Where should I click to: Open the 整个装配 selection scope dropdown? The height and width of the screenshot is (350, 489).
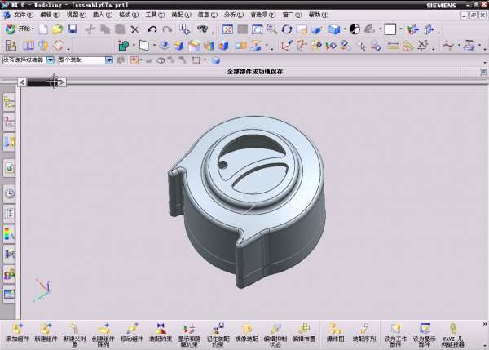pos(109,60)
